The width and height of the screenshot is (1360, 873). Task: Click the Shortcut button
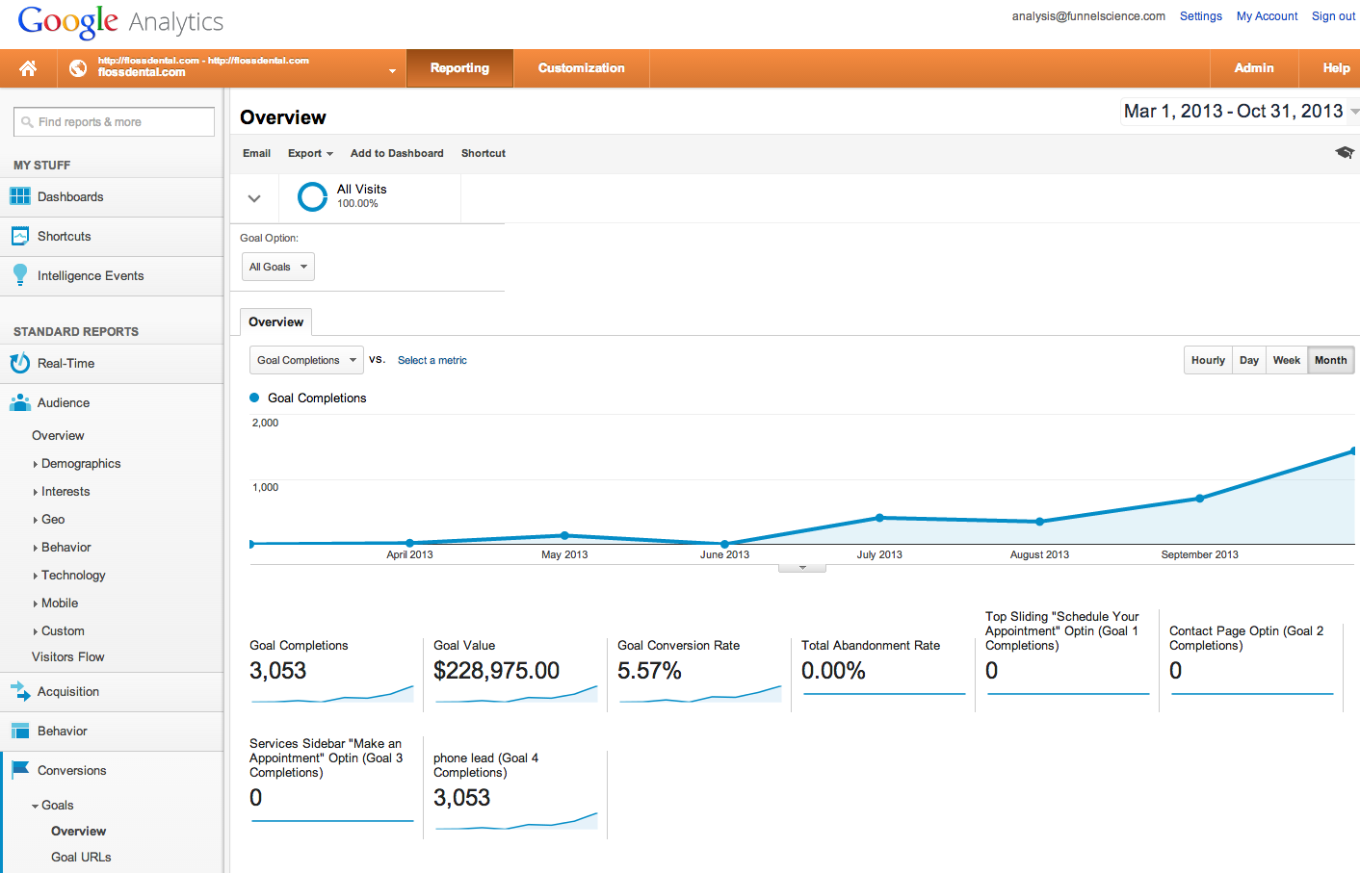pyautogui.click(x=484, y=153)
